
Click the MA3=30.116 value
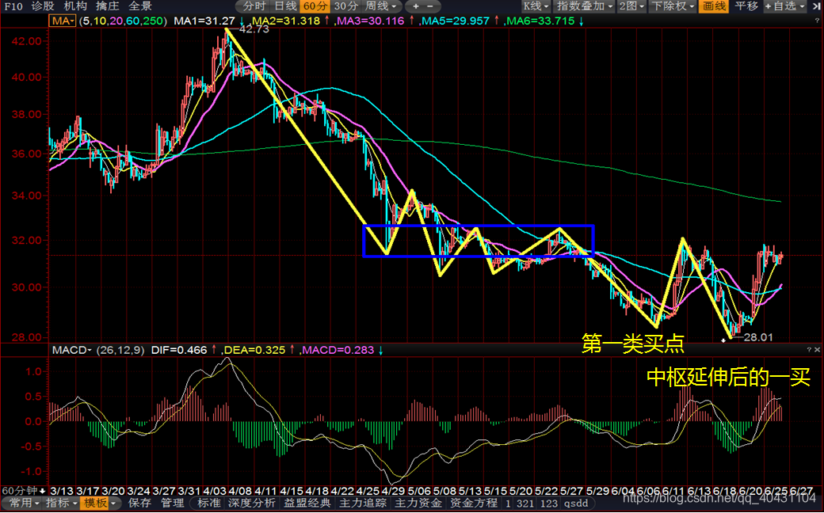(x=370, y=21)
